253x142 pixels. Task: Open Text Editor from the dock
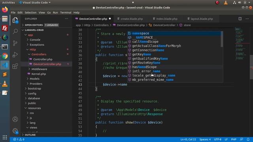(x=5, y=93)
